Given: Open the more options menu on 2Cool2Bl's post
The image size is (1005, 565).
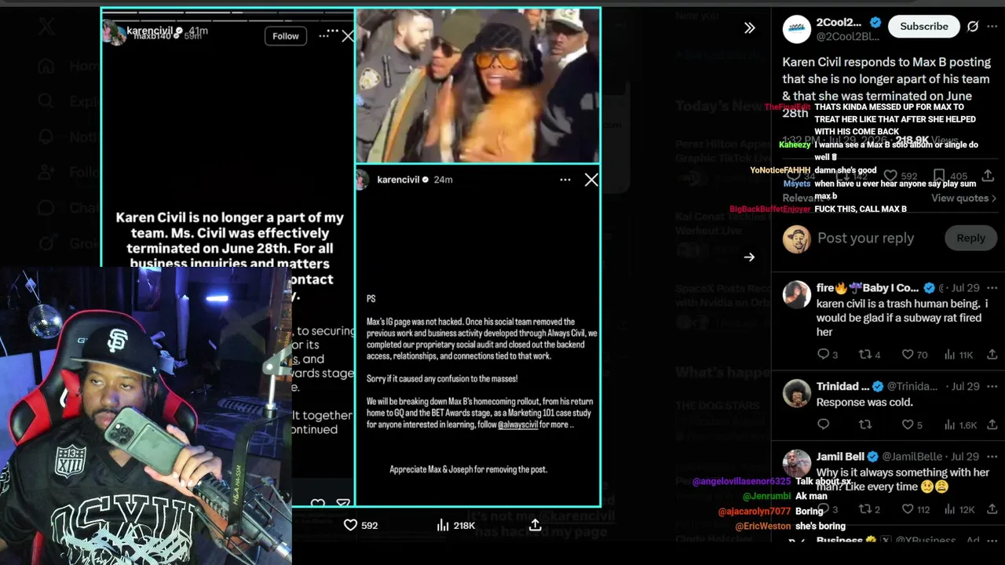Looking at the screenshot, I should (992, 27).
